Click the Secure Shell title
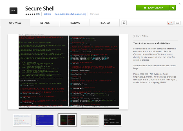This screenshot has width=183, height=131. pyautogui.click(x=40, y=8)
